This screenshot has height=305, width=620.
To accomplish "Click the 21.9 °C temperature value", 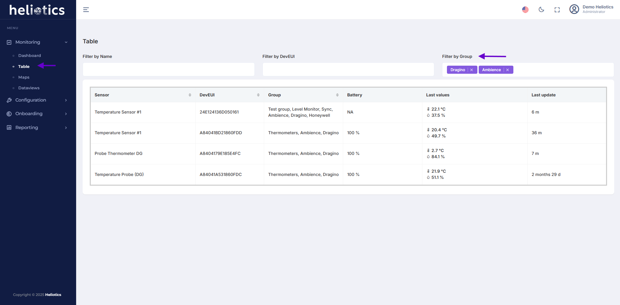I will tap(439, 171).
